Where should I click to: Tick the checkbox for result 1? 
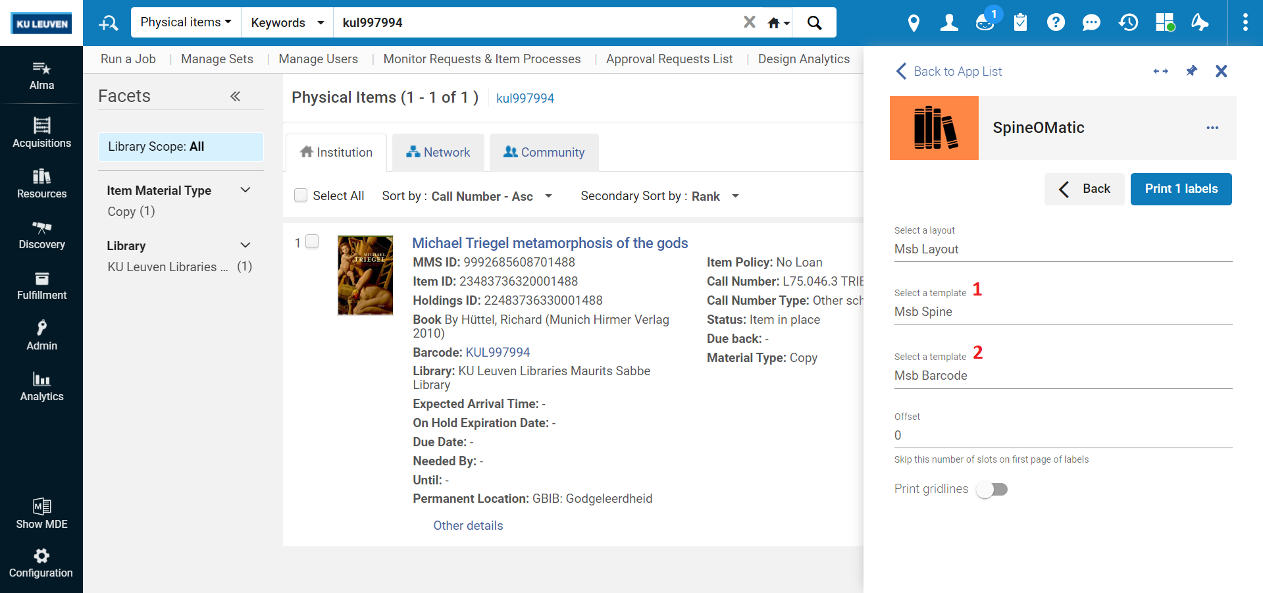(312, 242)
